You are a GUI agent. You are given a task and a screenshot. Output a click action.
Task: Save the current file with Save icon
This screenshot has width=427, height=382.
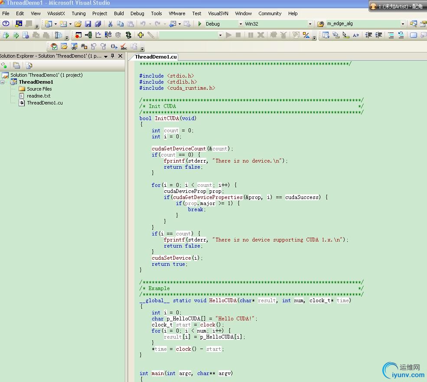[88, 24]
